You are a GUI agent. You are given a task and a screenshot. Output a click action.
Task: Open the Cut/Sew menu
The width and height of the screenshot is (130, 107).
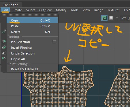(45, 10)
